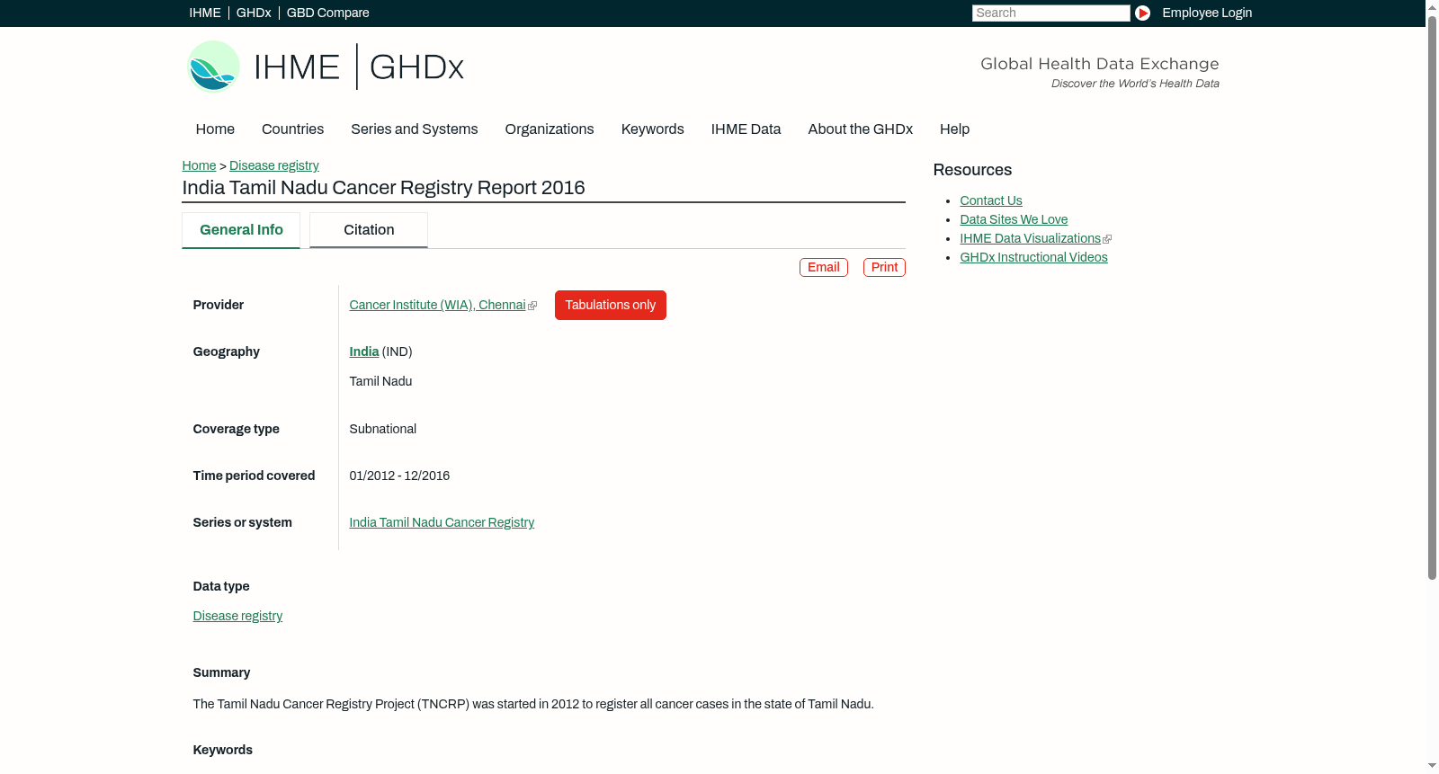The height and width of the screenshot is (774, 1439).
Task: Open Data Sites We Love link
Action: click(x=1014, y=220)
